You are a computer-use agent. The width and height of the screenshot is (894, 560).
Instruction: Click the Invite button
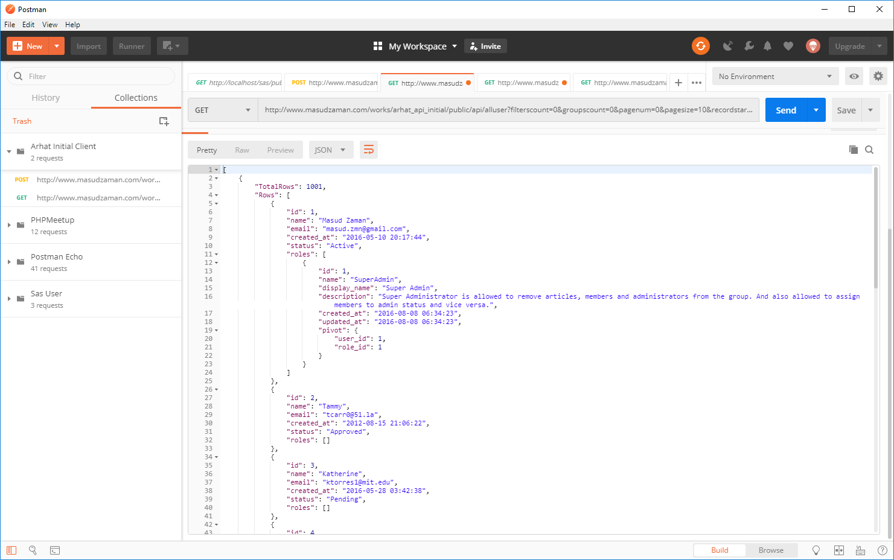pyautogui.click(x=485, y=46)
